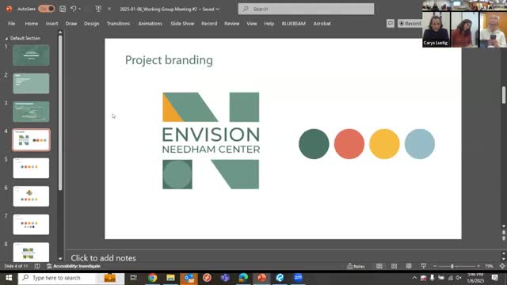The width and height of the screenshot is (507, 285).
Task: Open Outlook from the taskbar
Action: [189, 278]
